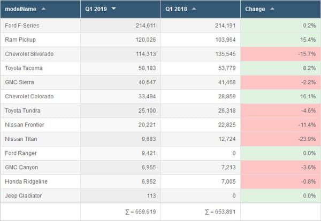Image resolution: width=321 pixels, height=221 pixels.
Task: Click the 9,421 Q1 2019 value
Action: click(149, 153)
